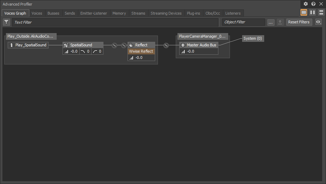This screenshot has width=326, height=184.
Task: Click into the Text Filter field
Action: (115, 22)
